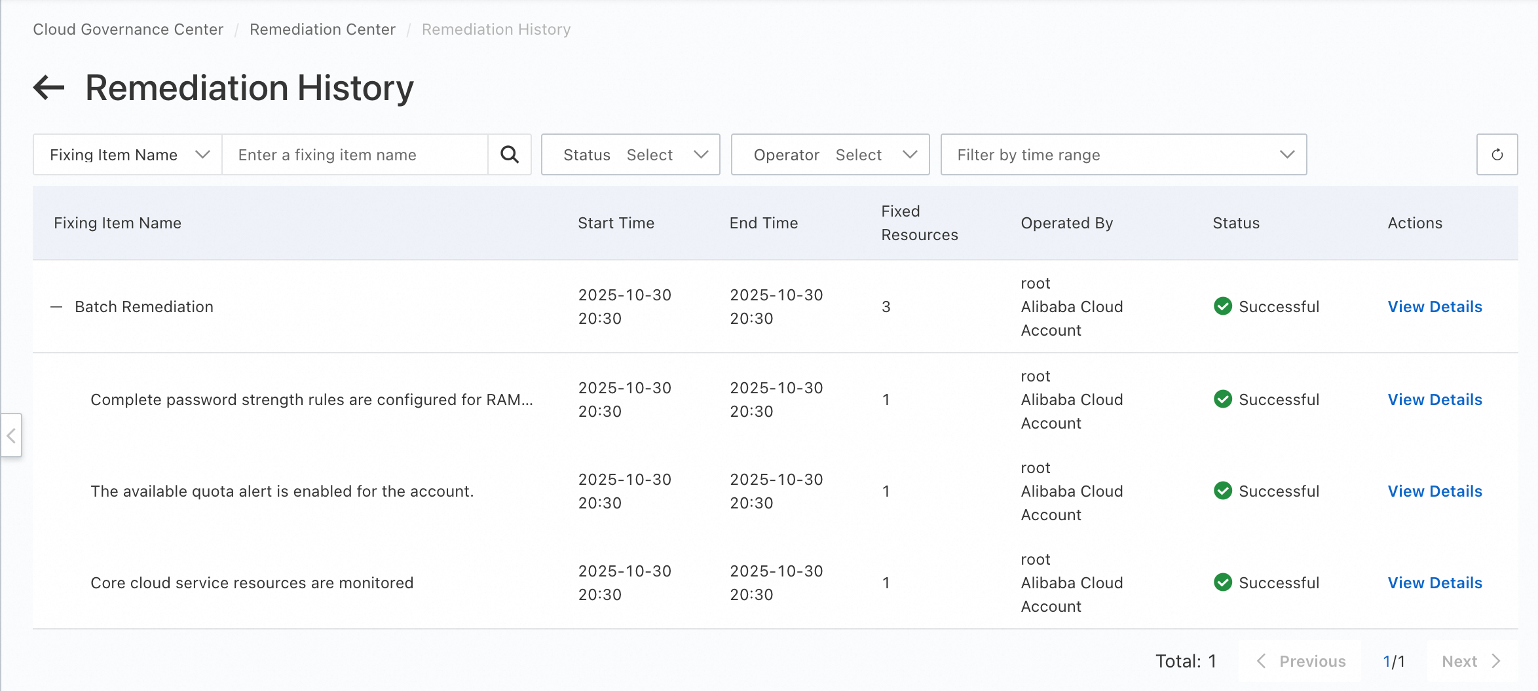Screen dimensions: 1538x691
Task: Click the Previous page chevron
Action: [x=1261, y=661]
